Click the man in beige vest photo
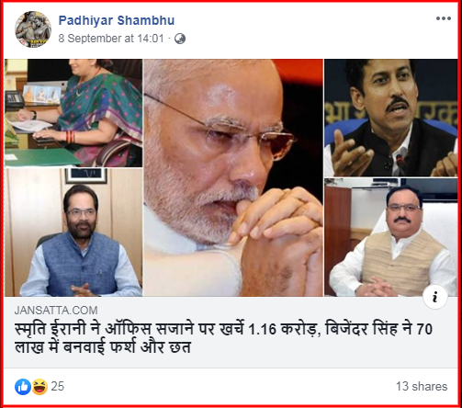The image size is (462, 408). click(391, 237)
